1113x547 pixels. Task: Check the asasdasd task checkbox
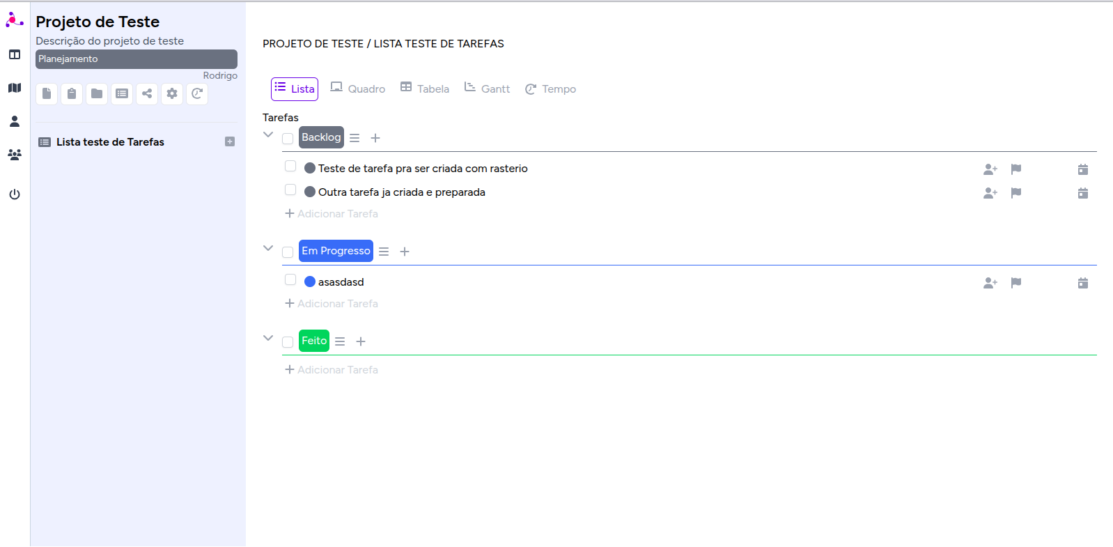(290, 279)
